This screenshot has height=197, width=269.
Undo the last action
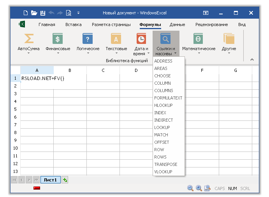pyautogui.click(x=51, y=13)
